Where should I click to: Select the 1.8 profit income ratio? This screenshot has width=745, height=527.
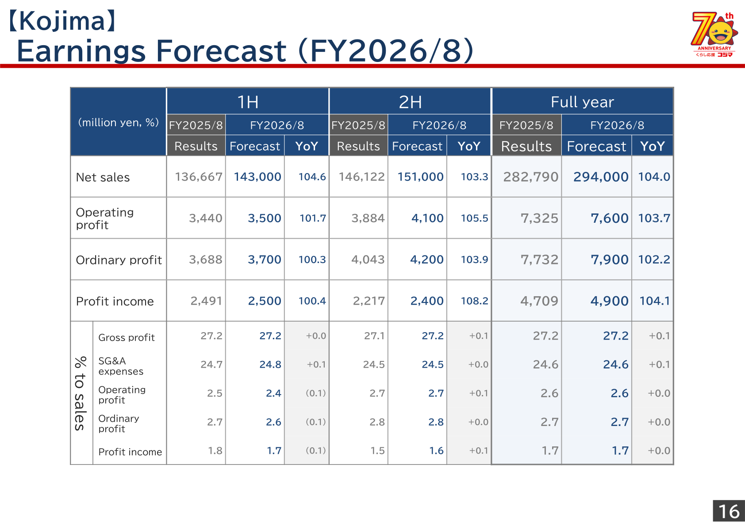tap(215, 450)
